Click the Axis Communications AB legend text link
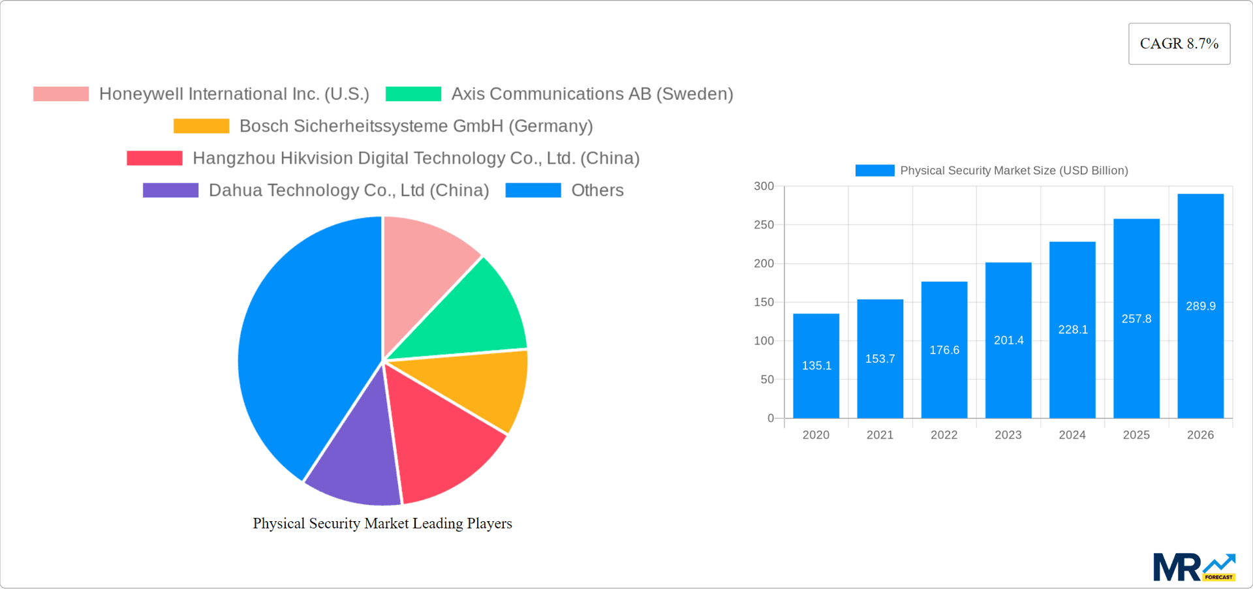1253x589 pixels. (x=593, y=94)
